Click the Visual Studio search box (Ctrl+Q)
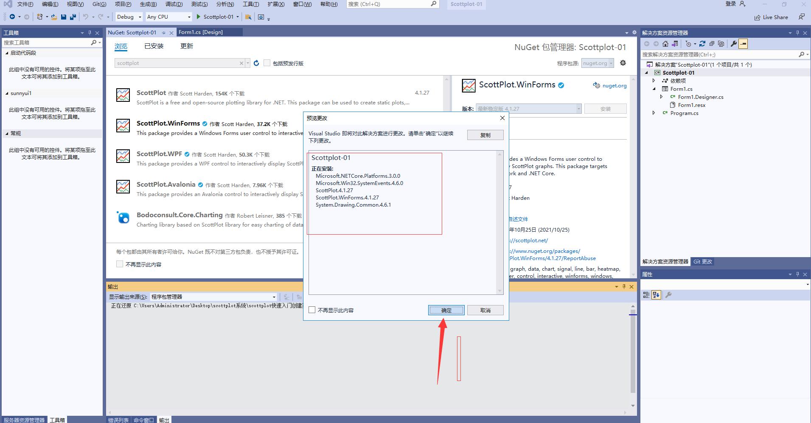 pyautogui.click(x=392, y=4)
